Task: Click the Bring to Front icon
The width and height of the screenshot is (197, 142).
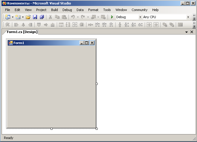Action: pyautogui.click(x=165, y=25)
